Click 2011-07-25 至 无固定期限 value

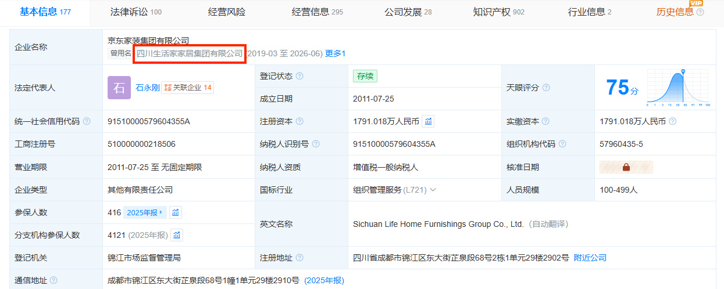(x=155, y=167)
